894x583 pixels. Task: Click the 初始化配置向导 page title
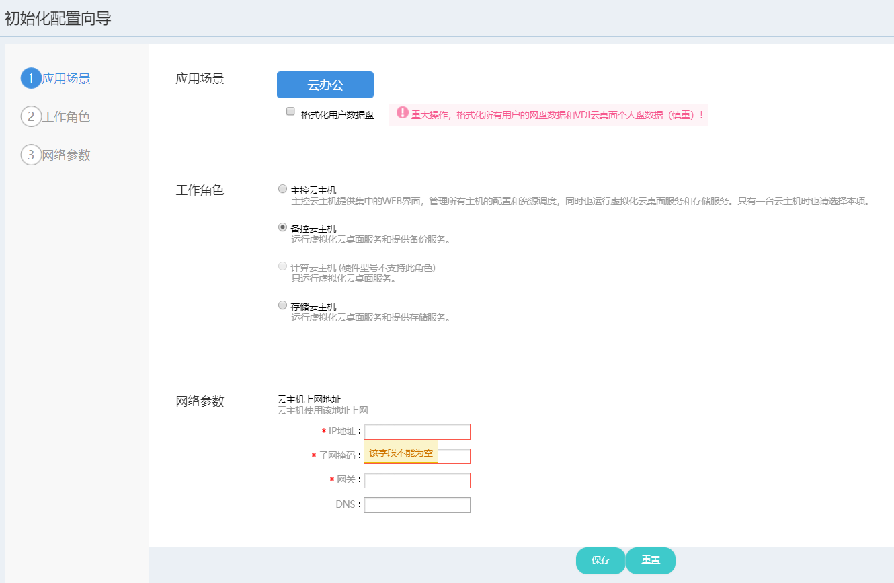58,18
